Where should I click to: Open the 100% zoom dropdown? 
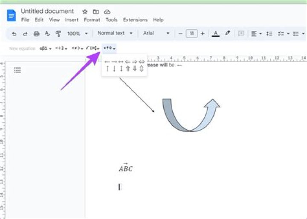click(77, 34)
